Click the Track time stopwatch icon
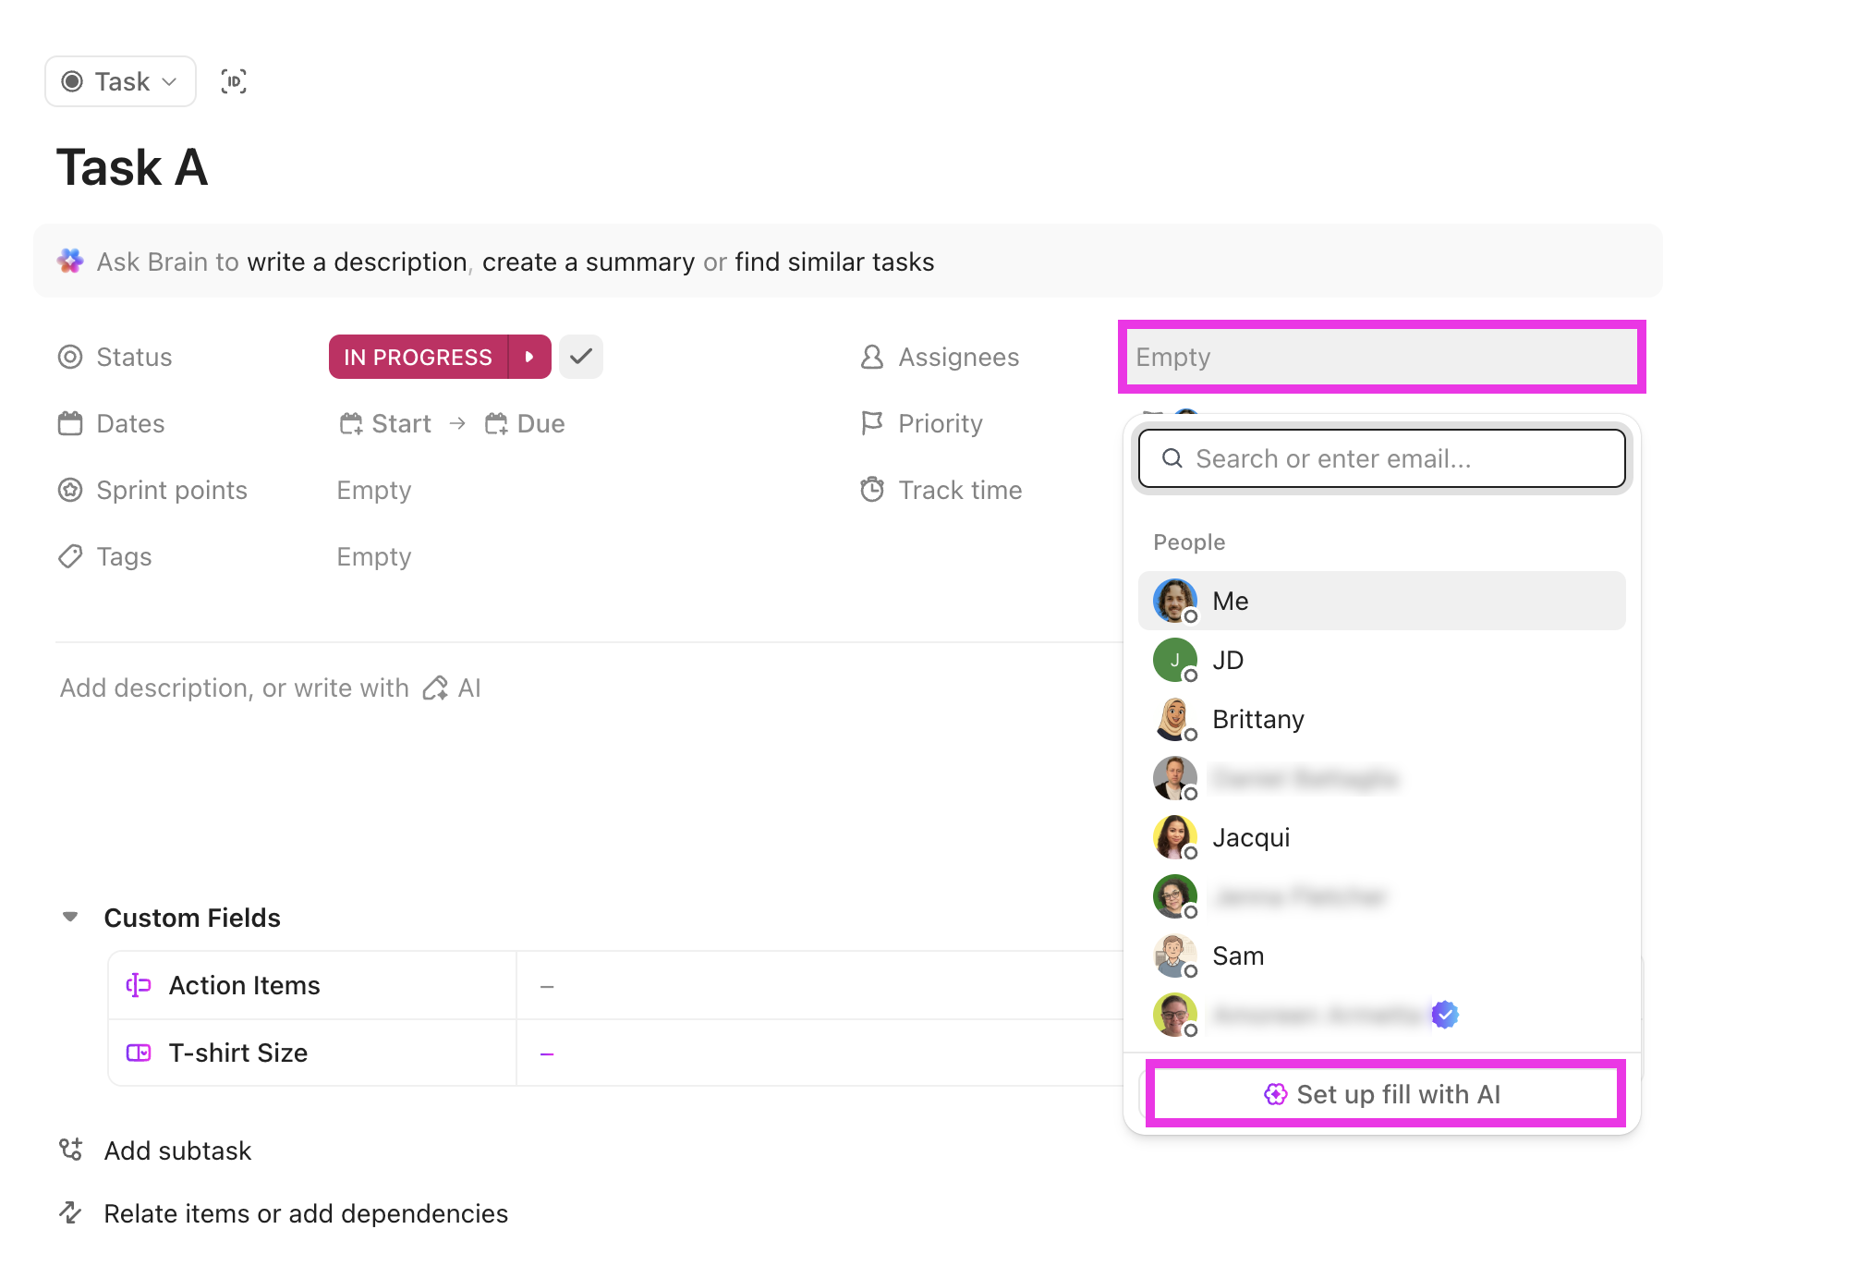Viewport: 1870px width, 1266px height. [871, 490]
